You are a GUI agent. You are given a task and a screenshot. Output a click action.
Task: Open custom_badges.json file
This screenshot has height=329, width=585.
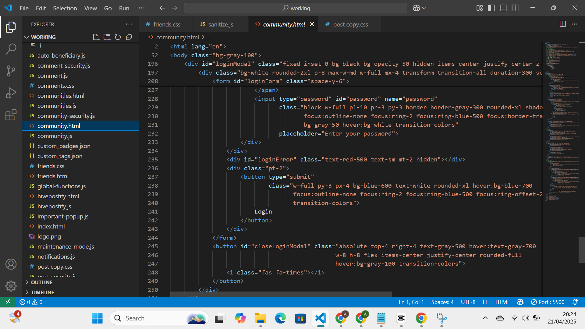[80, 146]
